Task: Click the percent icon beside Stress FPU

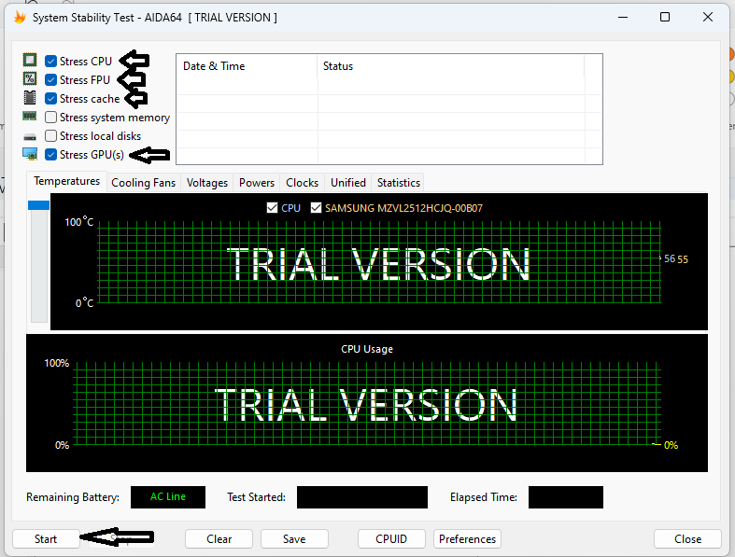Action: pyautogui.click(x=30, y=78)
